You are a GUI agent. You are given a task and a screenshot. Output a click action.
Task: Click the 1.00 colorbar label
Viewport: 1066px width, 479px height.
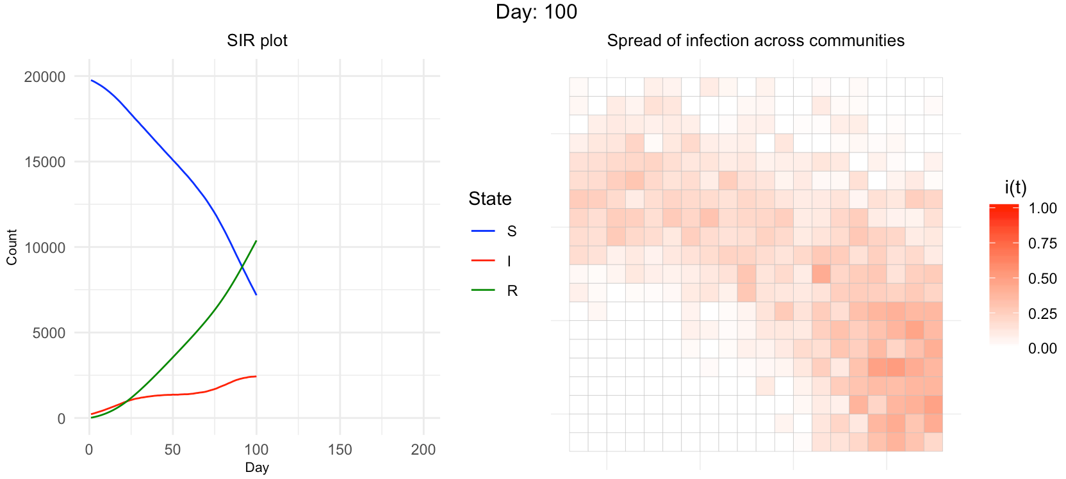click(1042, 208)
